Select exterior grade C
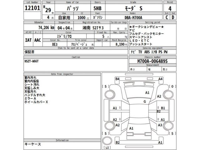The width and height of the screenshot is (200, 150). click(x=167, y=17)
